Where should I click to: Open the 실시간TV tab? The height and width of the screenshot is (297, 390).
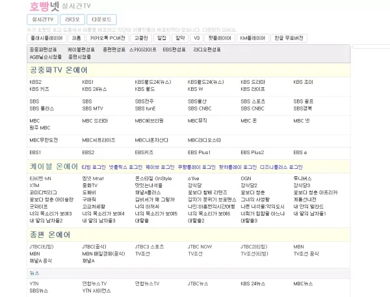point(42,19)
